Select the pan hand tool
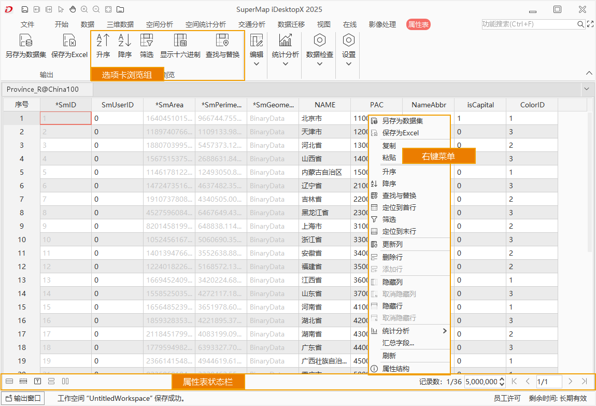This screenshot has width=596, height=406. coord(73,9)
